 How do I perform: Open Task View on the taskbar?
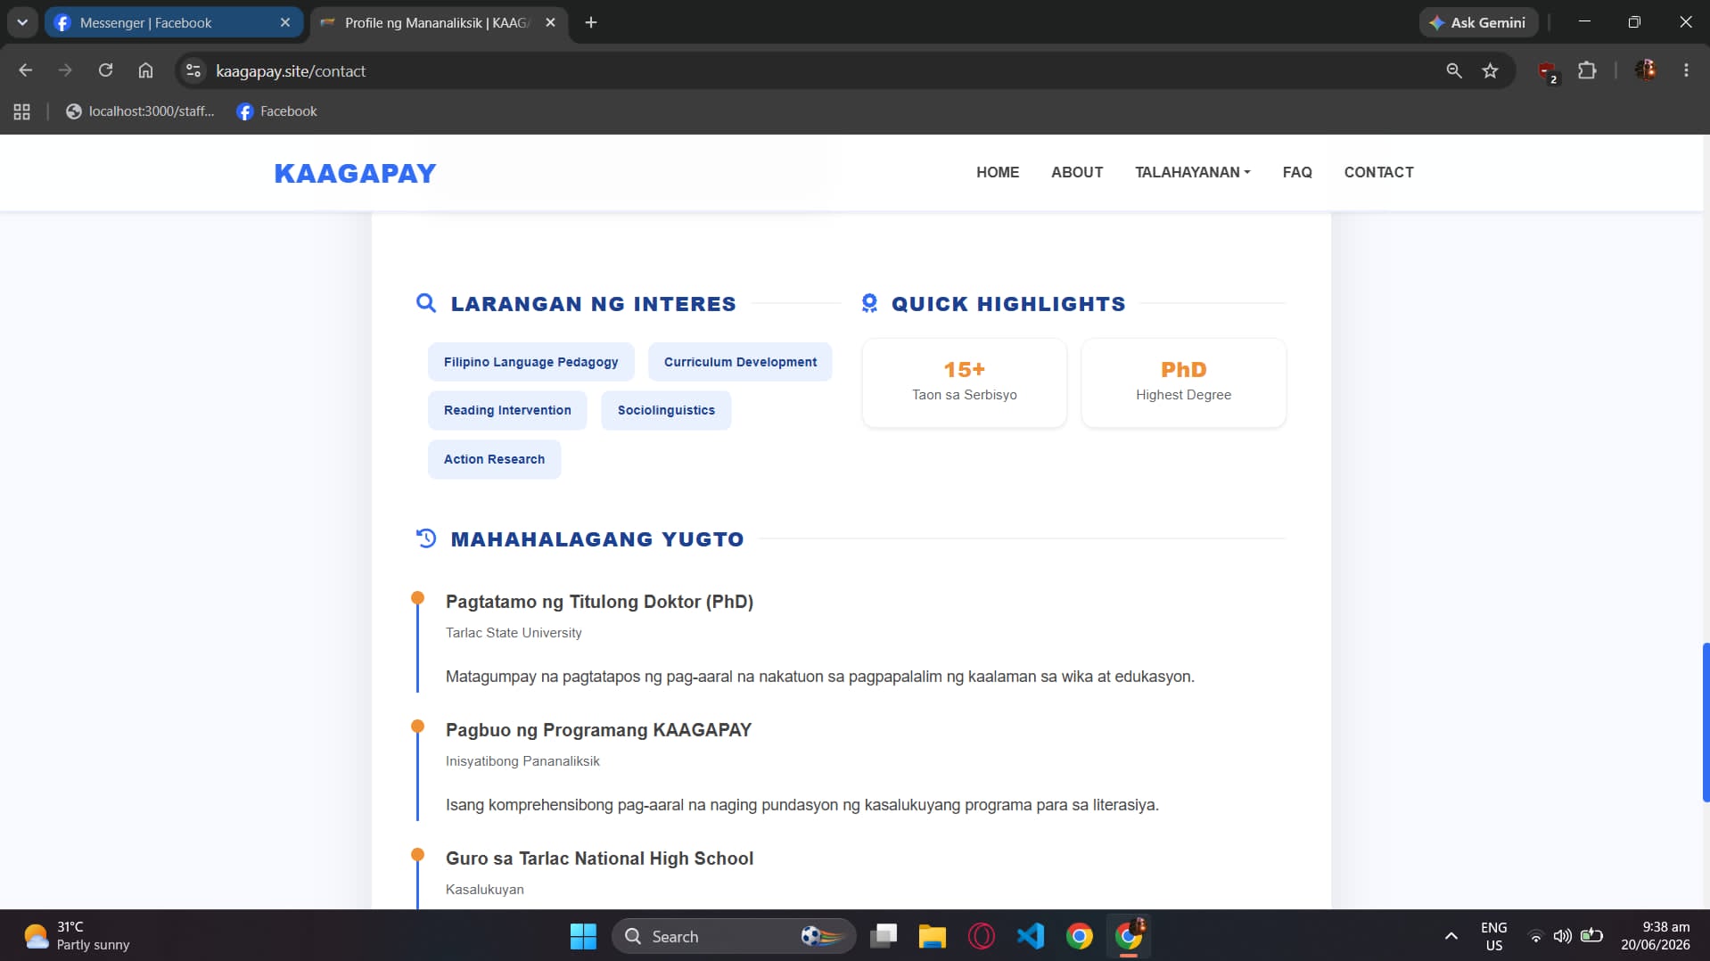(884, 936)
